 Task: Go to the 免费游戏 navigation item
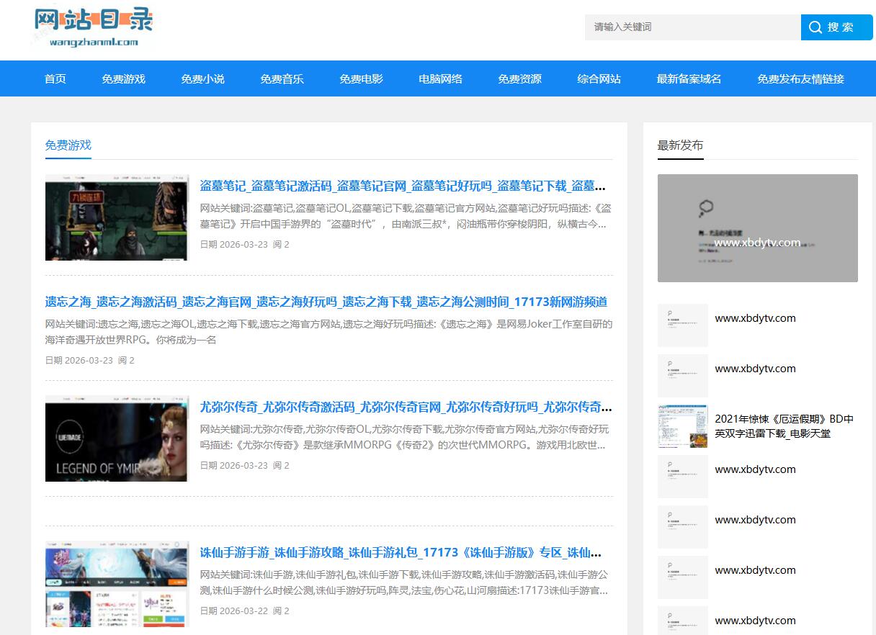[x=124, y=79]
